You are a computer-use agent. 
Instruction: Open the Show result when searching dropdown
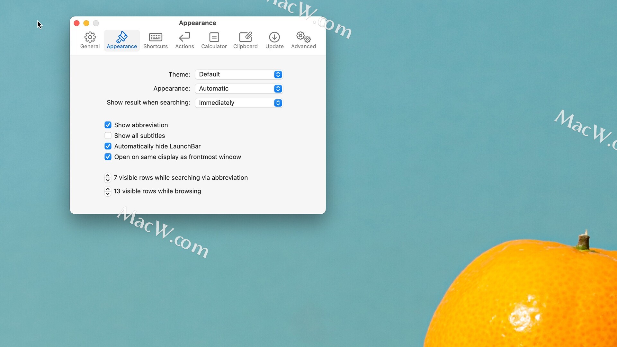pyautogui.click(x=239, y=103)
